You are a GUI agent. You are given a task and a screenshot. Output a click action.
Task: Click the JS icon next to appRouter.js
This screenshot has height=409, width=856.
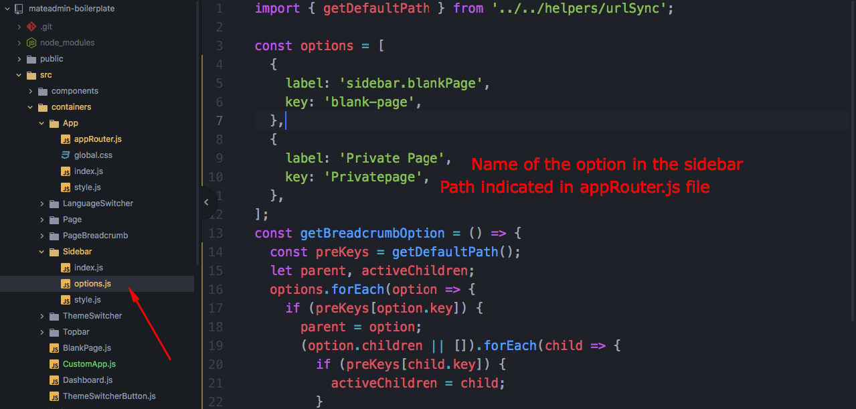coord(66,139)
